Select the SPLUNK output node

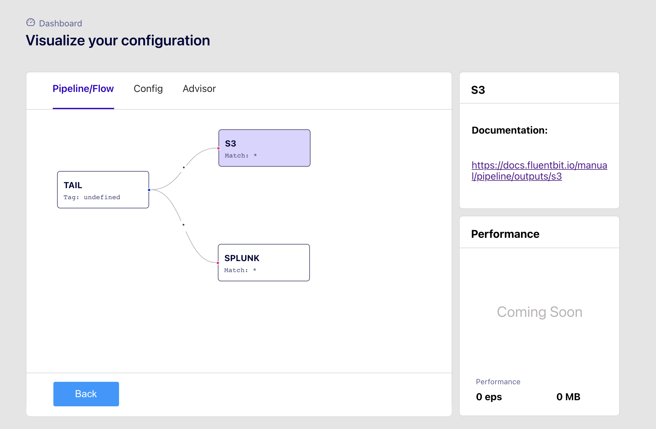coord(264,263)
